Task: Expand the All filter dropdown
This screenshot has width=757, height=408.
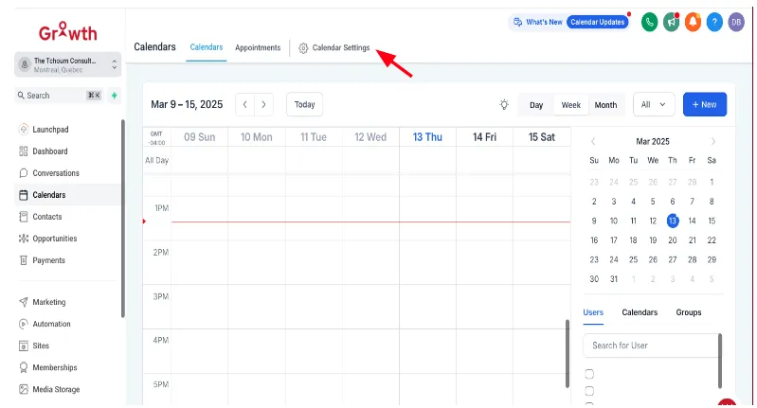Action: [x=654, y=105]
